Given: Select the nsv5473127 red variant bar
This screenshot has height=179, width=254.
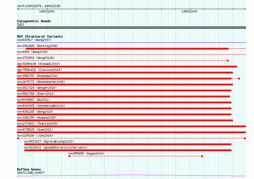Looking at the screenshot, I should tap(128, 144).
